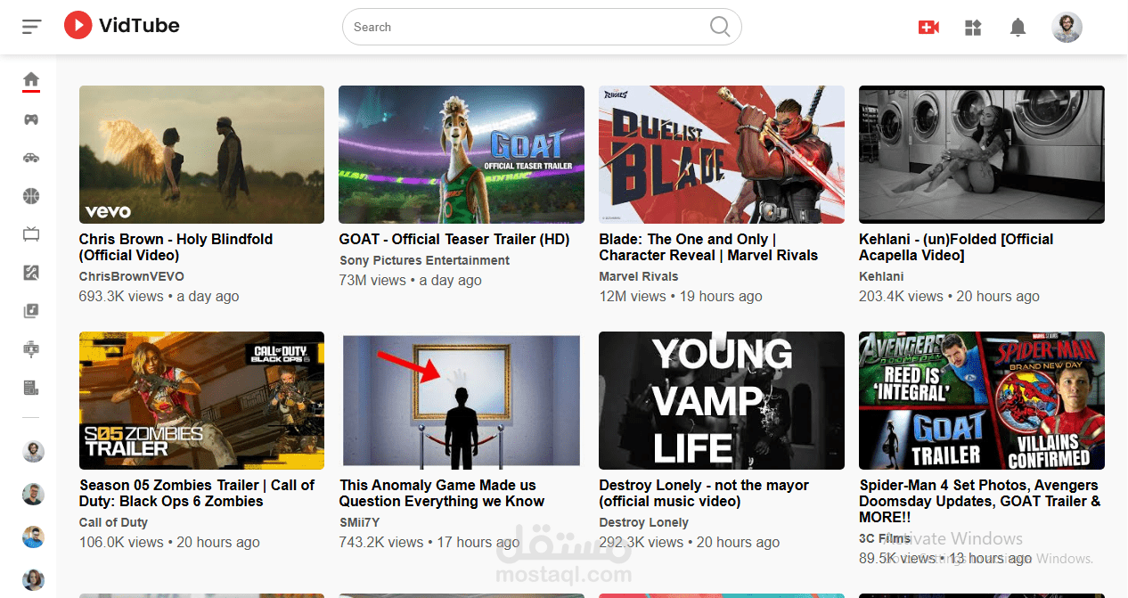Open Young Vamp Life thumbnail
The image size is (1128, 598).
pyautogui.click(x=722, y=400)
